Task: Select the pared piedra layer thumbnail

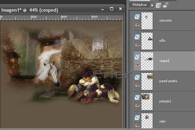Action: point(147,81)
